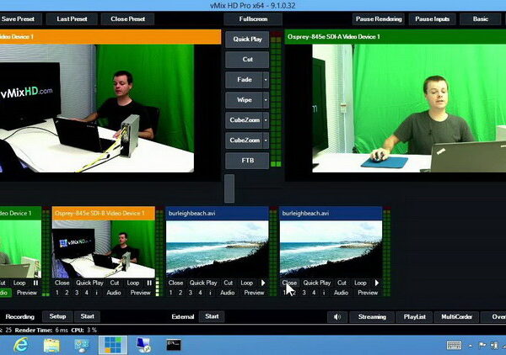Apply the CubeZoom transition directly below Wipe
This screenshot has height=355, width=506.
[245, 120]
